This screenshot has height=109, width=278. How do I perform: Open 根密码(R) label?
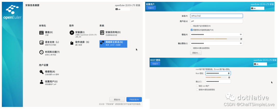tap(50, 72)
